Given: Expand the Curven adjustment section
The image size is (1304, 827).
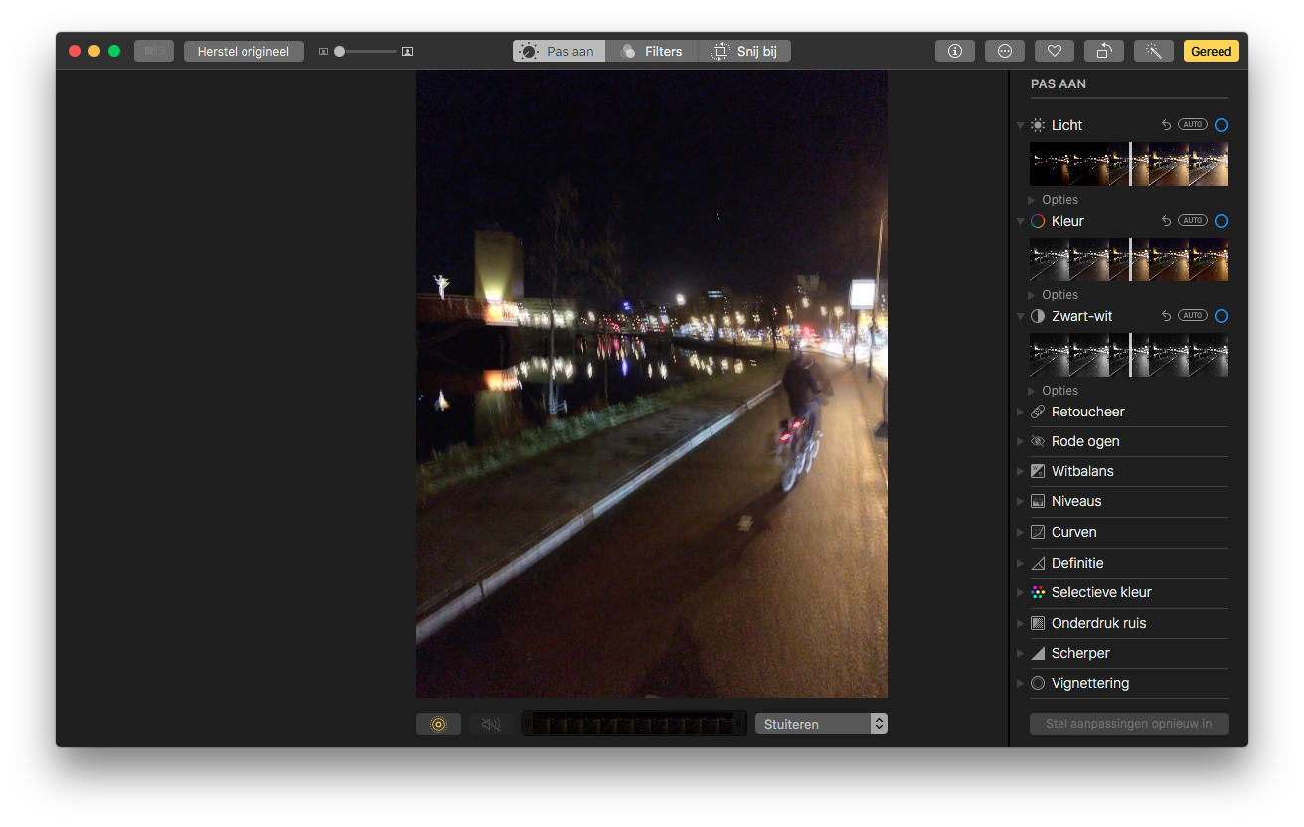Looking at the screenshot, I should point(1073,532).
